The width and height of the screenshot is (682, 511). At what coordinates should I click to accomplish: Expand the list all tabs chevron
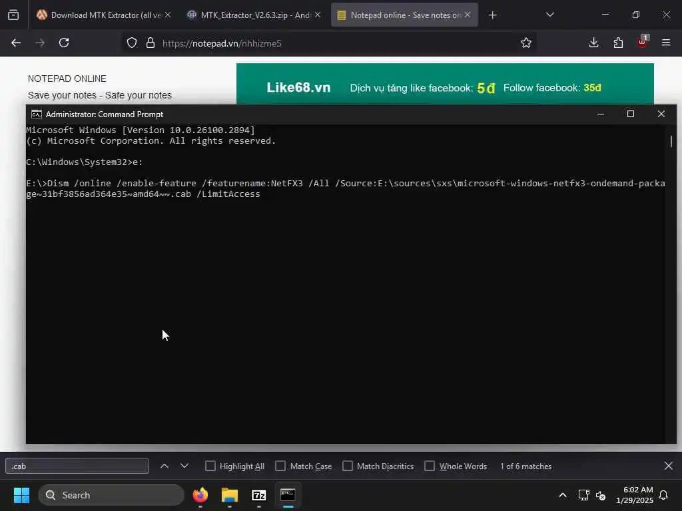(x=549, y=15)
